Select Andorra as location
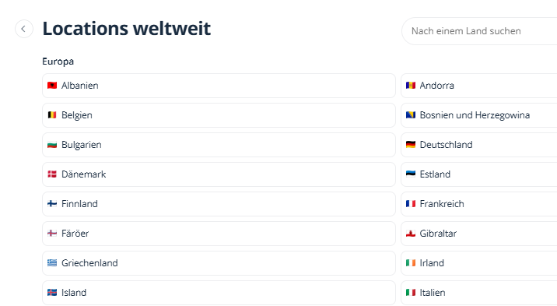 tap(479, 86)
